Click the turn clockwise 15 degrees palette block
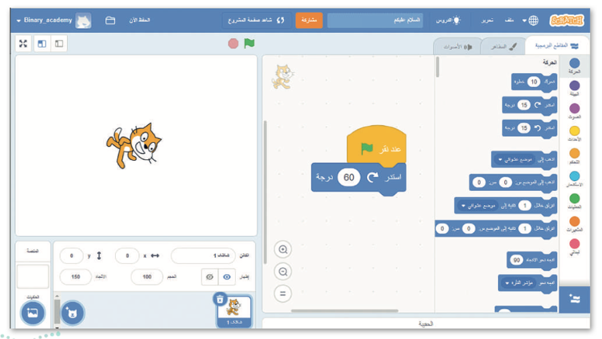The width and height of the screenshot is (602, 339). pos(530,105)
